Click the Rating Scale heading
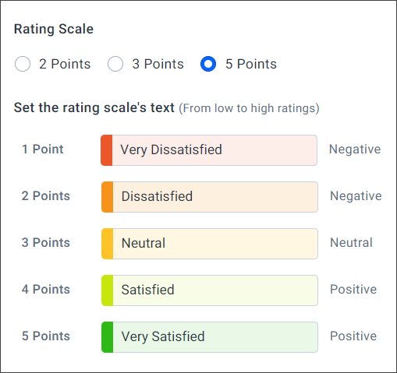 point(54,29)
